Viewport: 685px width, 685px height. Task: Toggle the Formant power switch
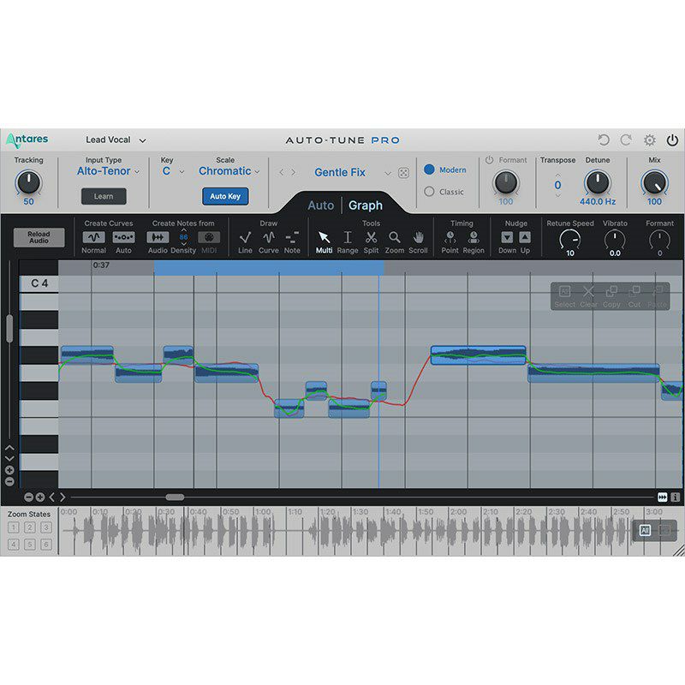489,160
